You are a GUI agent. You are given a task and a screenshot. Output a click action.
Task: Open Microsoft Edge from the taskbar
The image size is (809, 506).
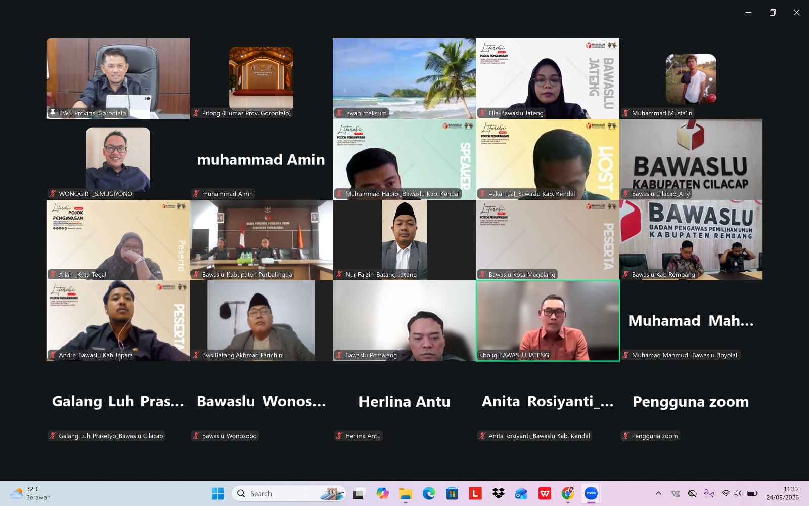(429, 493)
